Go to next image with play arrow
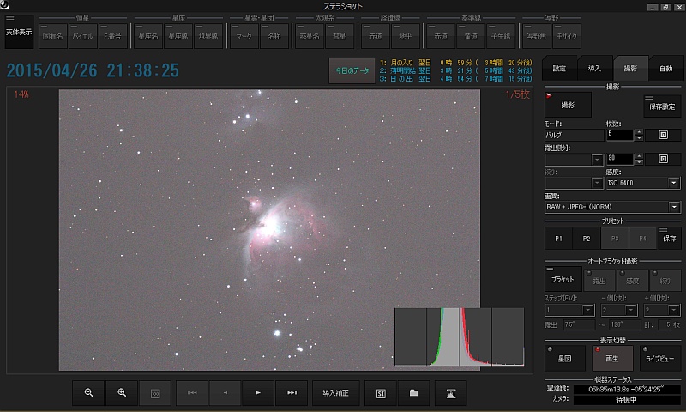The height and width of the screenshot is (412, 686). [258, 392]
